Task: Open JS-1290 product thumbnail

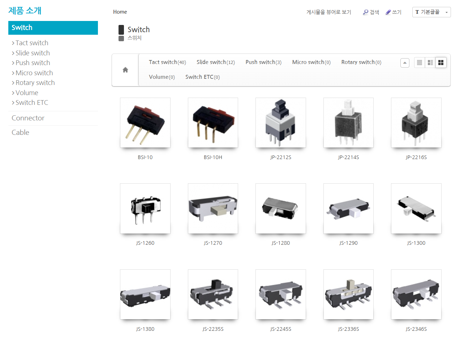Action: (348, 209)
